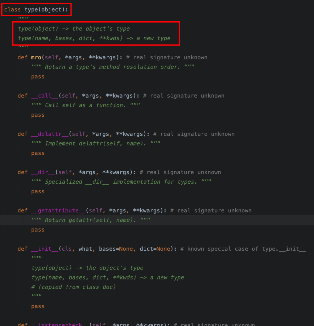The image size is (314, 326).
Task: Click class docstring line 'type(name, bases, dict, **kwds) -> a new type'
Action: 94,38
